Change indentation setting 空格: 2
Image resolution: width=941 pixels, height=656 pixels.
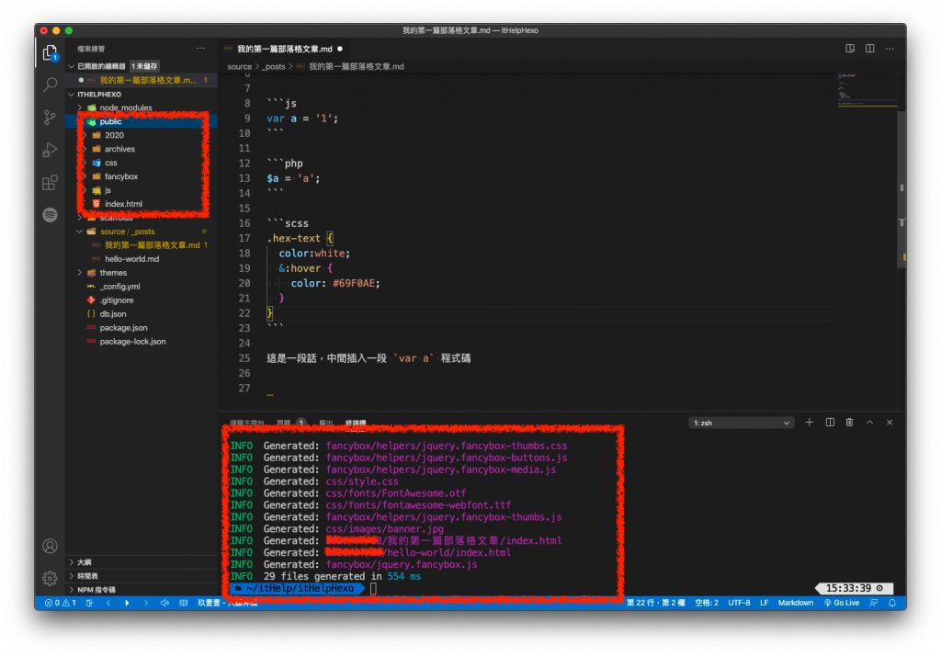pos(707,604)
